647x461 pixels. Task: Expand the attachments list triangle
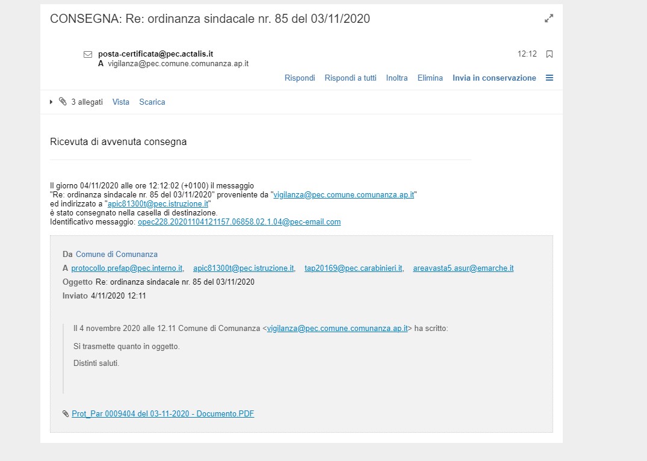tap(52, 102)
